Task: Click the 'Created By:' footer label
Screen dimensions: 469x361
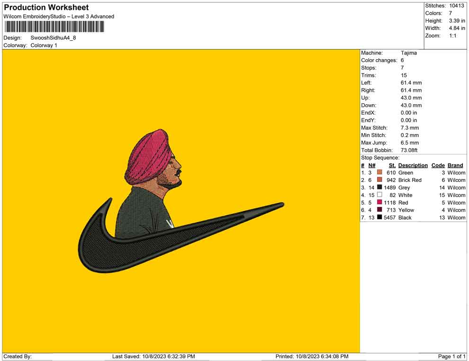Action: click(18, 356)
